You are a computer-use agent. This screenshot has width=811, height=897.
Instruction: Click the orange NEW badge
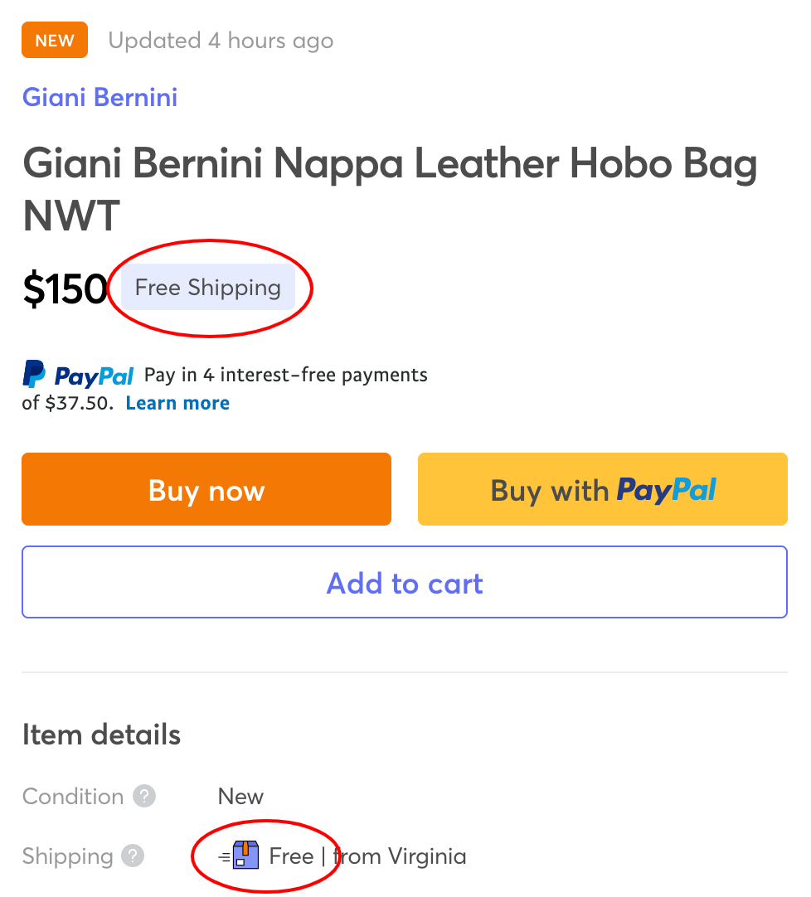(55, 41)
